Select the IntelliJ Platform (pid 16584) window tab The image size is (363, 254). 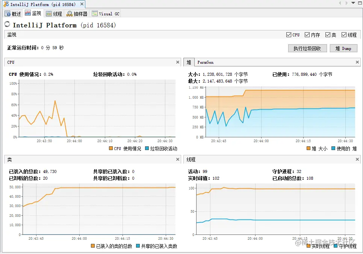pyautogui.click(x=43, y=5)
